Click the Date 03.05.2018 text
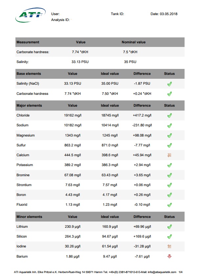 [x=164, y=14]
